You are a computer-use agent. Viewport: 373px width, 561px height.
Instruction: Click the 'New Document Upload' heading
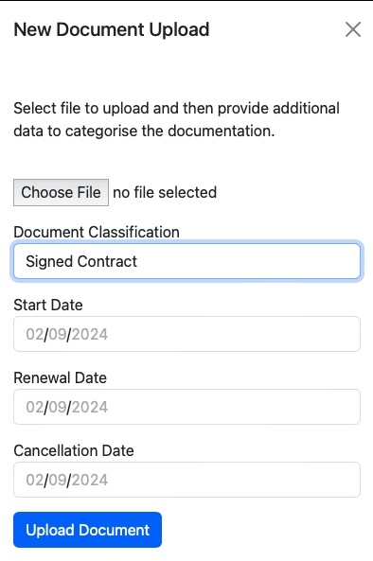point(112,29)
